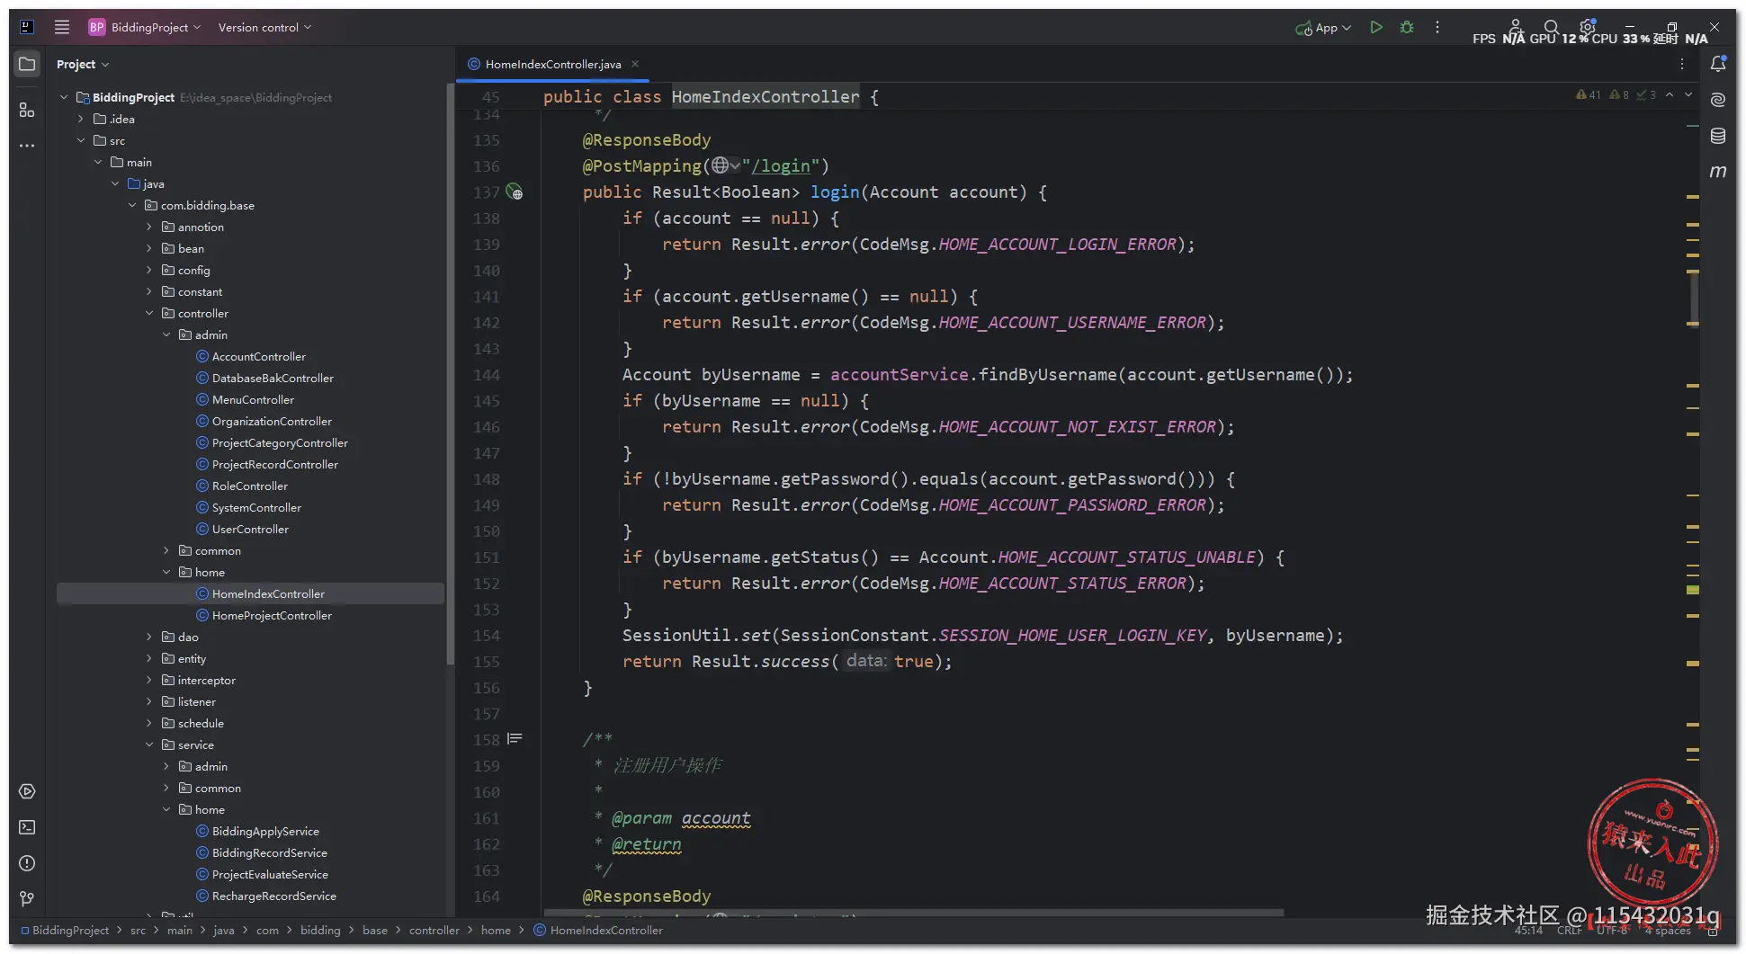The image size is (1746, 954).
Task: Collapse the controller package
Action: (149, 313)
